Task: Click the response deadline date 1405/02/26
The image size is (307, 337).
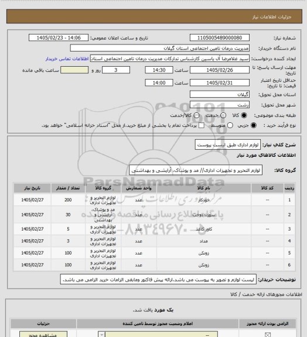Action: [x=220, y=70]
